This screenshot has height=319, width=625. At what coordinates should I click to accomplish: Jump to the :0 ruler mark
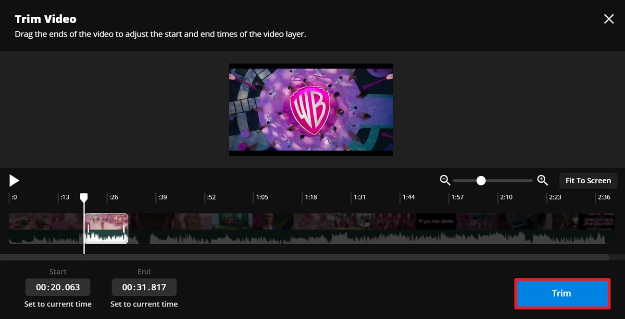pos(14,197)
